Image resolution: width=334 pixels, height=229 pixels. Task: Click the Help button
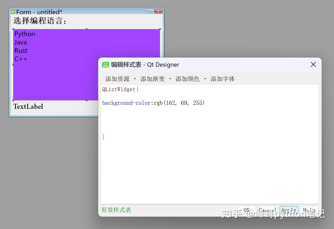tap(309, 210)
